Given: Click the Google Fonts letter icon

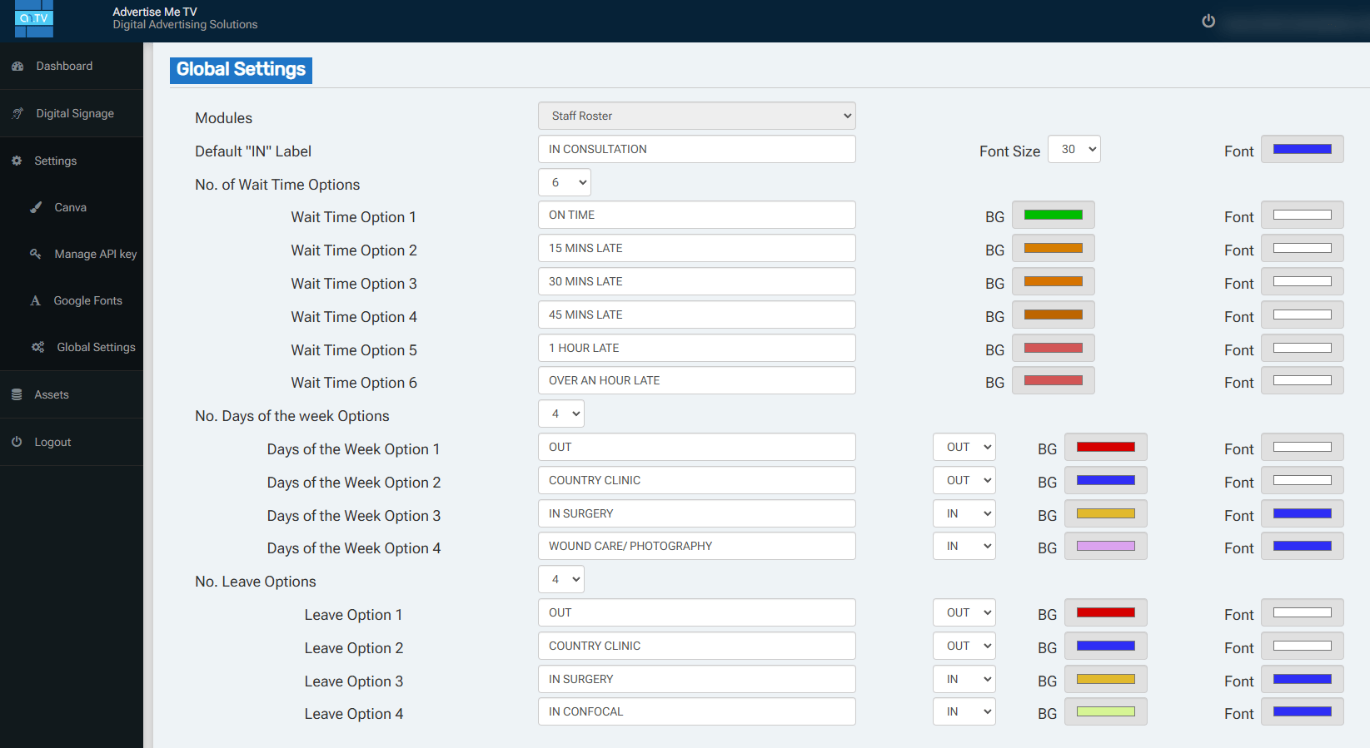Looking at the screenshot, I should coord(36,300).
